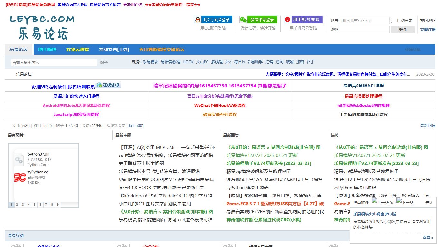Screen dimensions: 440x247
Task: Focus the 账号 username input field
Action: [365, 20]
